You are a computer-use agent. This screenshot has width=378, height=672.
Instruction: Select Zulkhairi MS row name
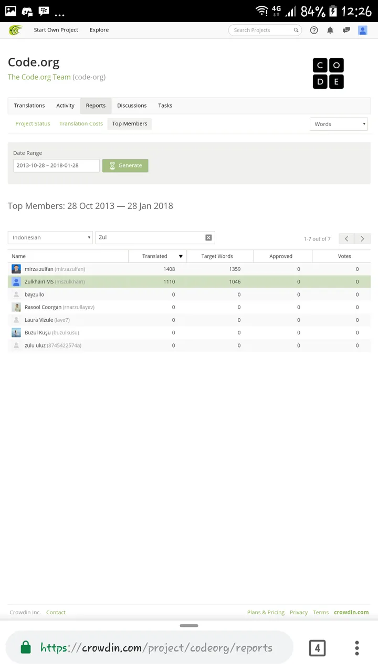click(x=39, y=282)
